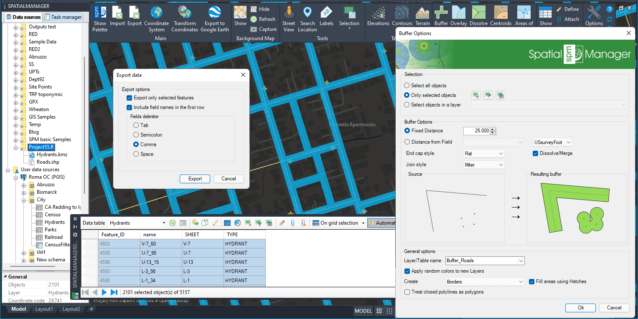This screenshot has height=319, width=638.
Task: Choose Select all objects radio option
Action: coord(407,86)
